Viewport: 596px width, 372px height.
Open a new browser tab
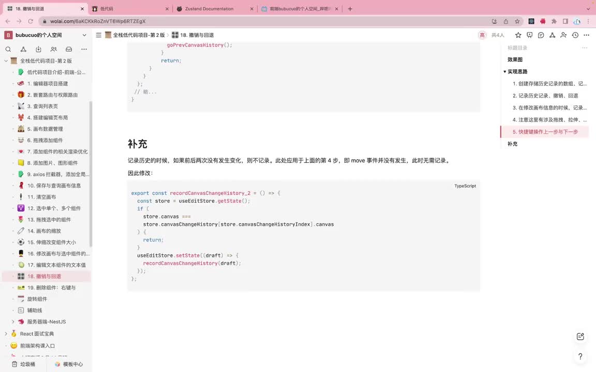click(350, 9)
